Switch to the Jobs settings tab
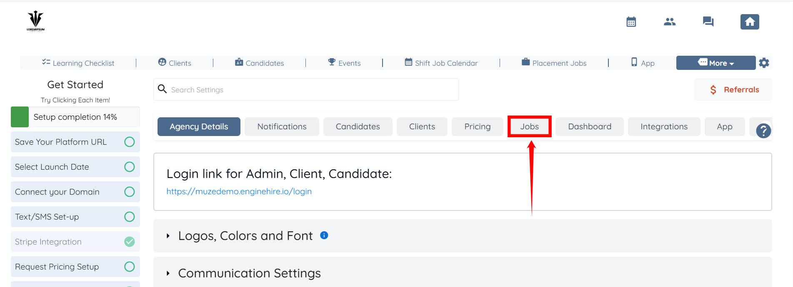 tap(529, 126)
